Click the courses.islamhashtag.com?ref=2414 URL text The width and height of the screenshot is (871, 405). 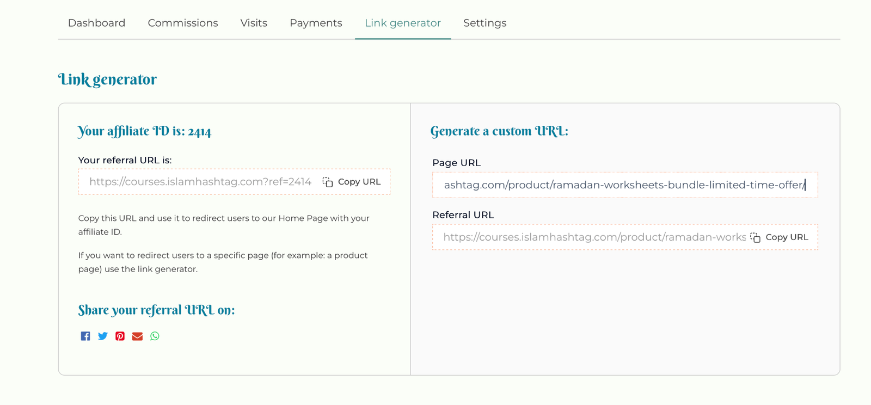[200, 182]
